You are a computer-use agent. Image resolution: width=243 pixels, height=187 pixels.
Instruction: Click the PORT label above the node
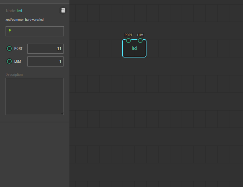click(x=128, y=35)
